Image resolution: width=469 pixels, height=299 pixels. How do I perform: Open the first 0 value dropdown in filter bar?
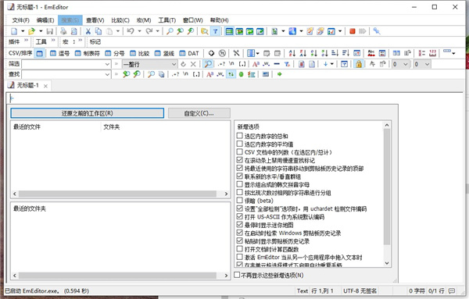point(406,64)
